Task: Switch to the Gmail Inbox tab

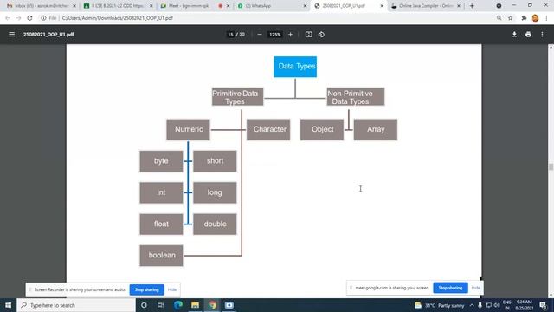Action: (41, 6)
